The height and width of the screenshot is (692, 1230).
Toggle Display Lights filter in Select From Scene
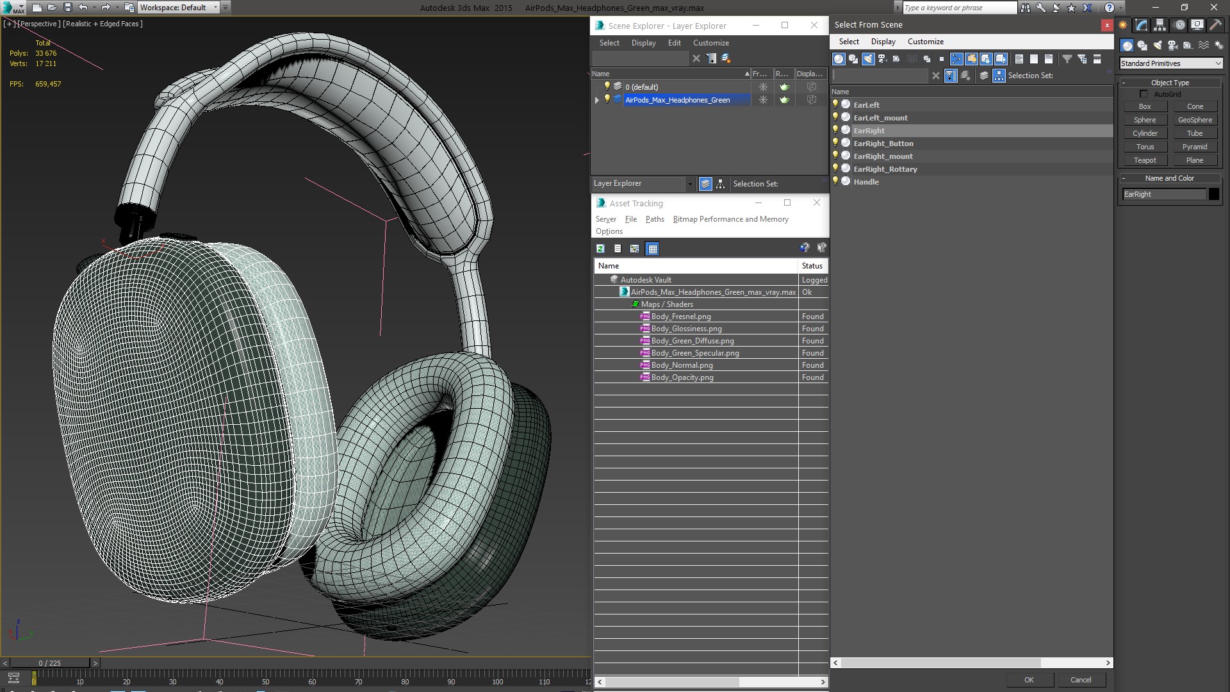868,59
